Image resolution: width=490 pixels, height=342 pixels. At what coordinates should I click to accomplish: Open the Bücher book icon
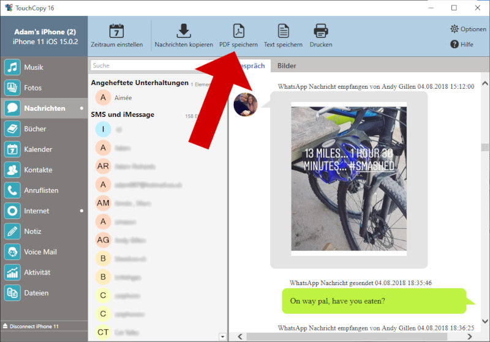12,129
